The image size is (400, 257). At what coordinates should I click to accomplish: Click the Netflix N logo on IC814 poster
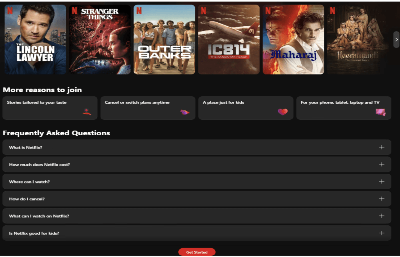click(x=203, y=11)
